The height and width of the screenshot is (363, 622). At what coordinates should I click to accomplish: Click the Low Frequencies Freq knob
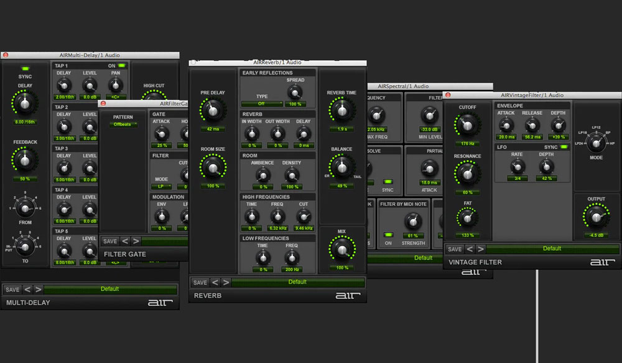[x=292, y=258]
